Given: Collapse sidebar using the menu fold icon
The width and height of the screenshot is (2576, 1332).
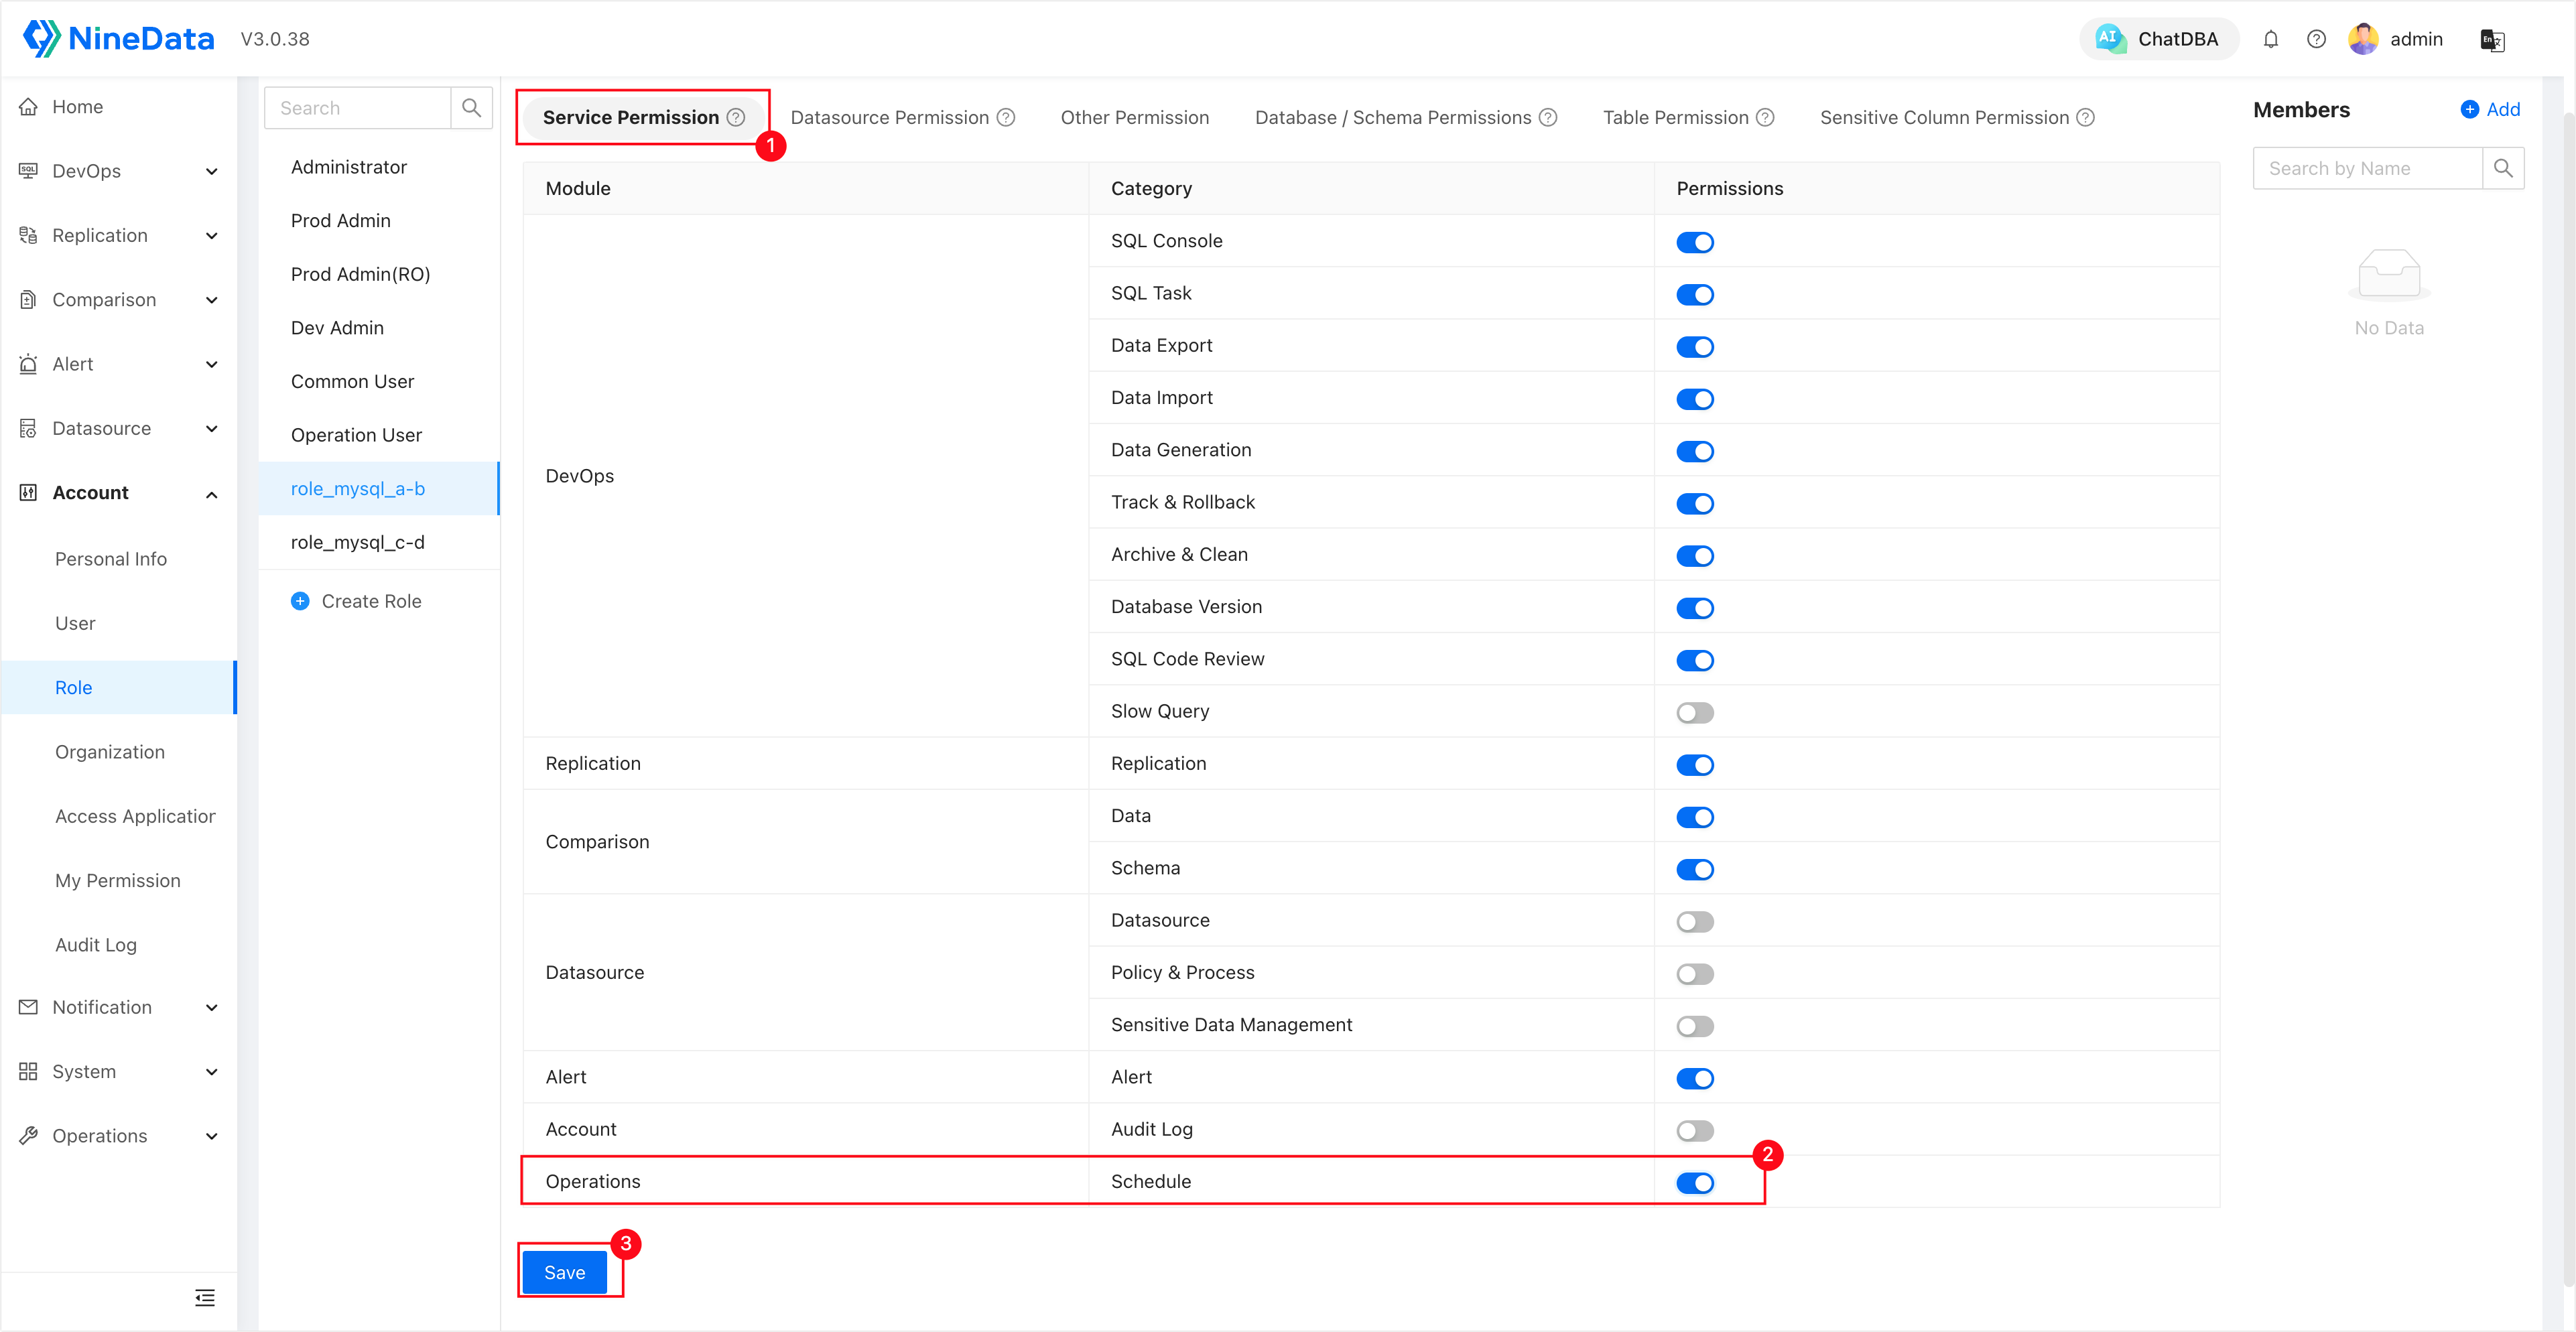Looking at the screenshot, I should click(x=205, y=1298).
